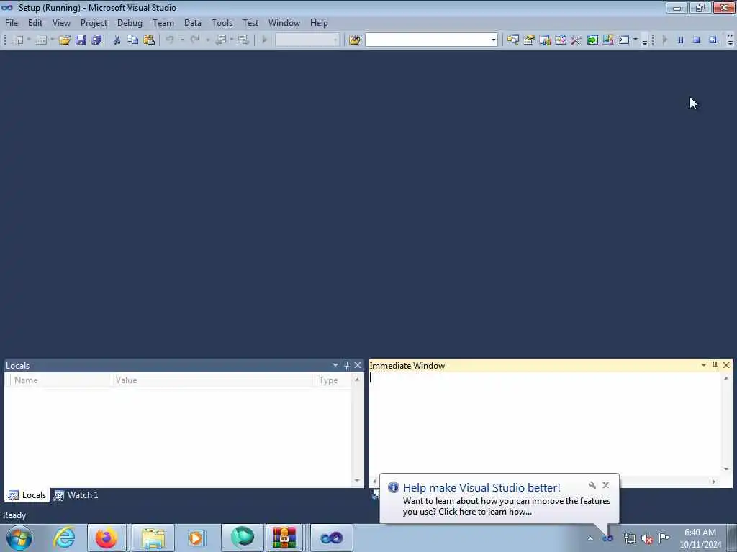This screenshot has height=552, width=737.
Task: Click the Stop Debugging square icon
Action: (x=697, y=40)
